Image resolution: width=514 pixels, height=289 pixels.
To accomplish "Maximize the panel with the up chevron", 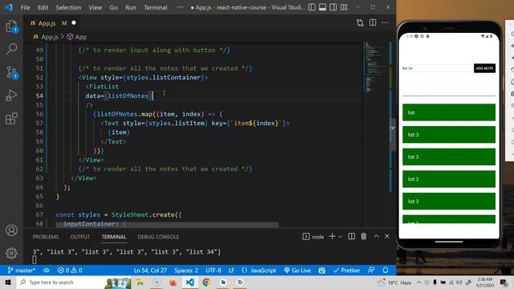I will pyautogui.click(x=377, y=236).
